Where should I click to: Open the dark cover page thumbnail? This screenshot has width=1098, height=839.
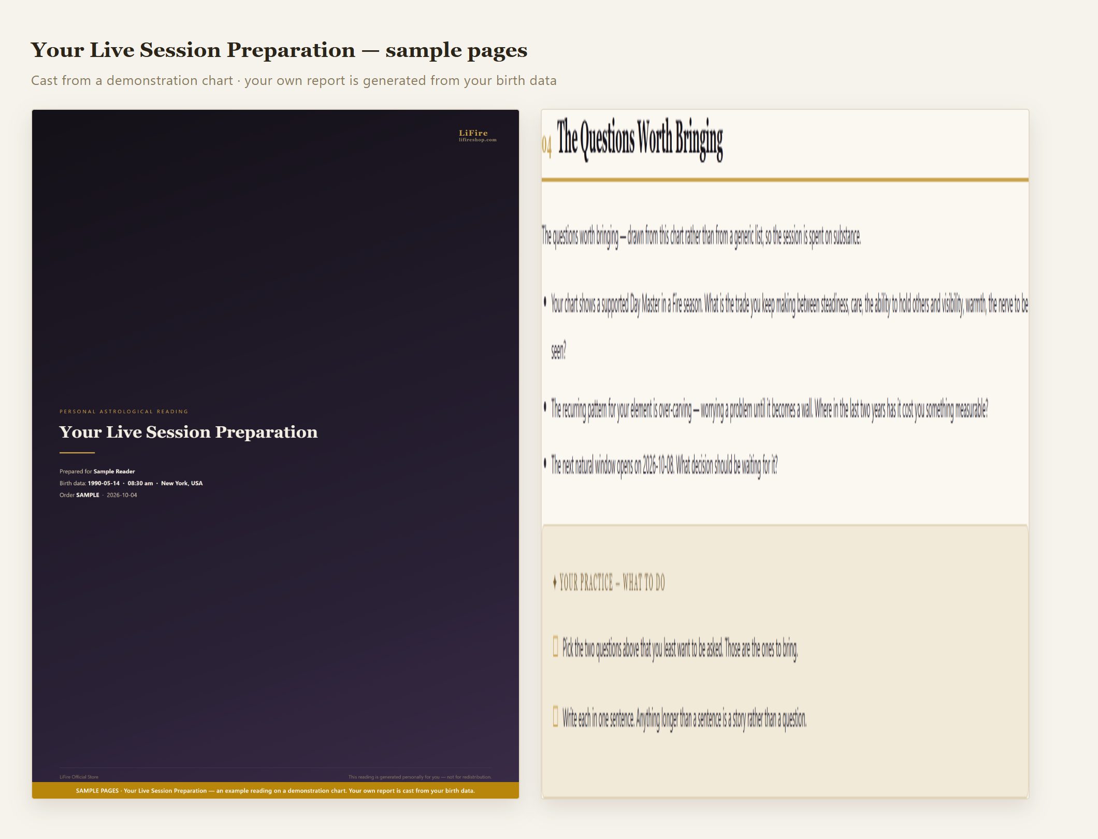[275, 454]
